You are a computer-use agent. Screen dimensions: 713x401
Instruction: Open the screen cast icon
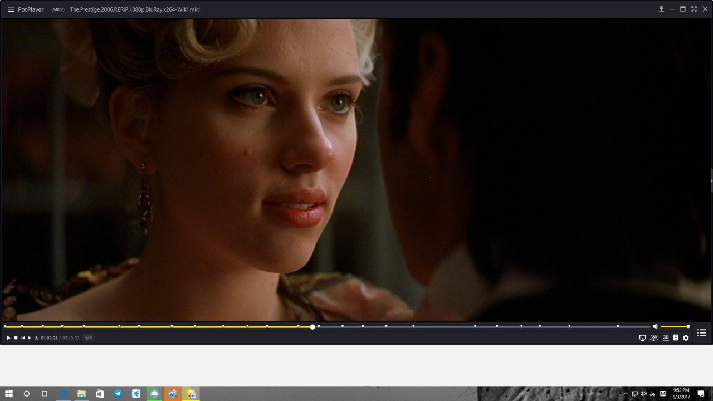[642, 338]
